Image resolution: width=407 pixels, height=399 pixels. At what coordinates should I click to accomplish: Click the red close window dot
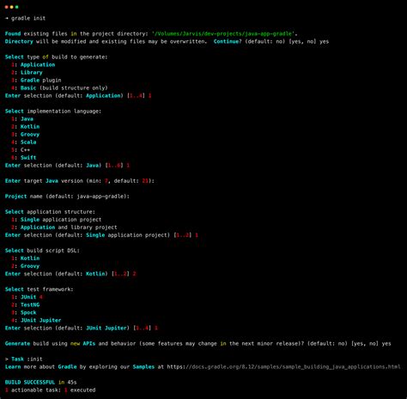click(x=7, y=7)
